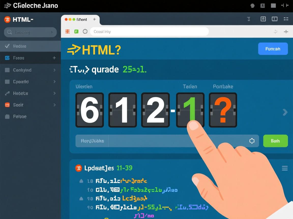Screen dimensions: 293x219
Task: Expand the Conhyrad sidebar item chevron
Action: 54,70
